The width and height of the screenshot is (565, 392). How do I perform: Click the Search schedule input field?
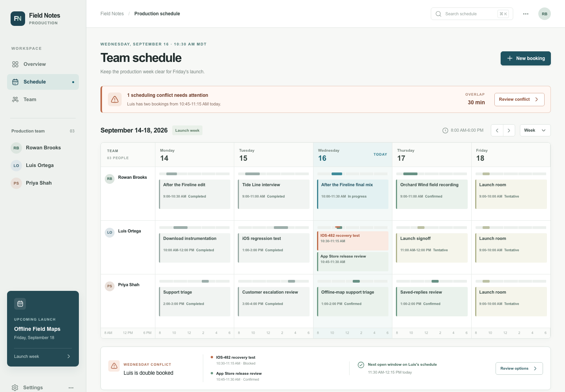point(472,14)
